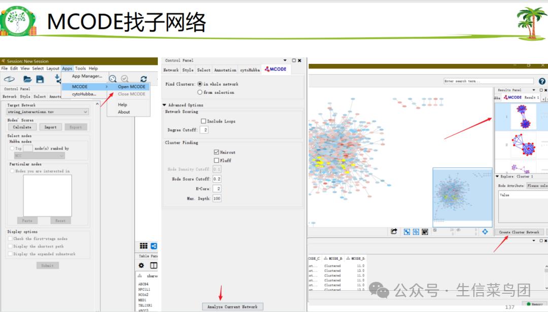Click the Cytoscape logo icon in toolbar

(x=10, y=79)
